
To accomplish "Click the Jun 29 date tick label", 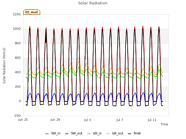I will 55,120.
